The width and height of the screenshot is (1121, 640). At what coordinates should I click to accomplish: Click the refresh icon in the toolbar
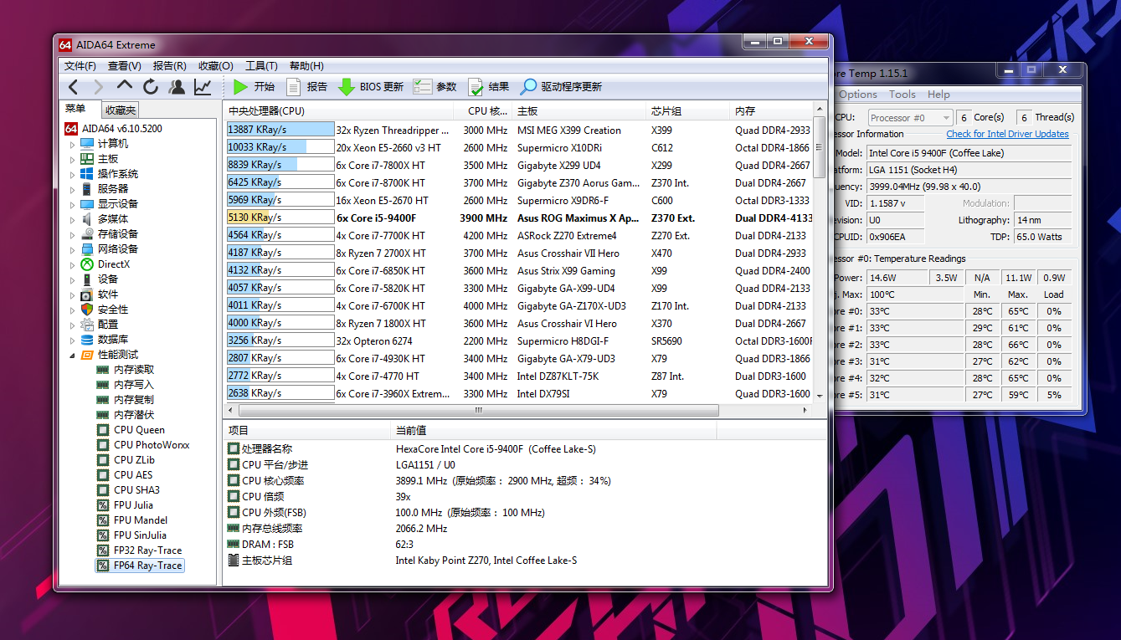click(x=149, y=86)
